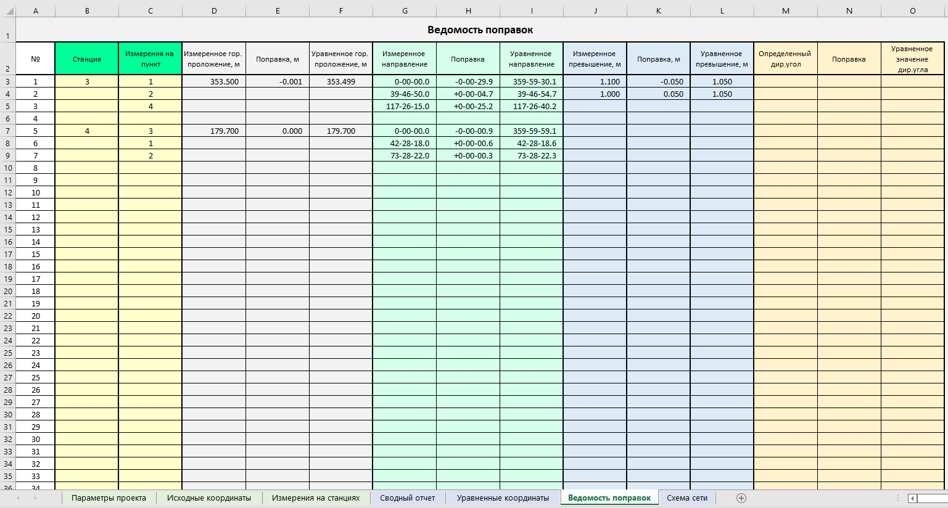The image size is (948, 508).
Task: Open the Параметры проекта sheet tab
Action: pyautogui.click(x=109, y=498)
